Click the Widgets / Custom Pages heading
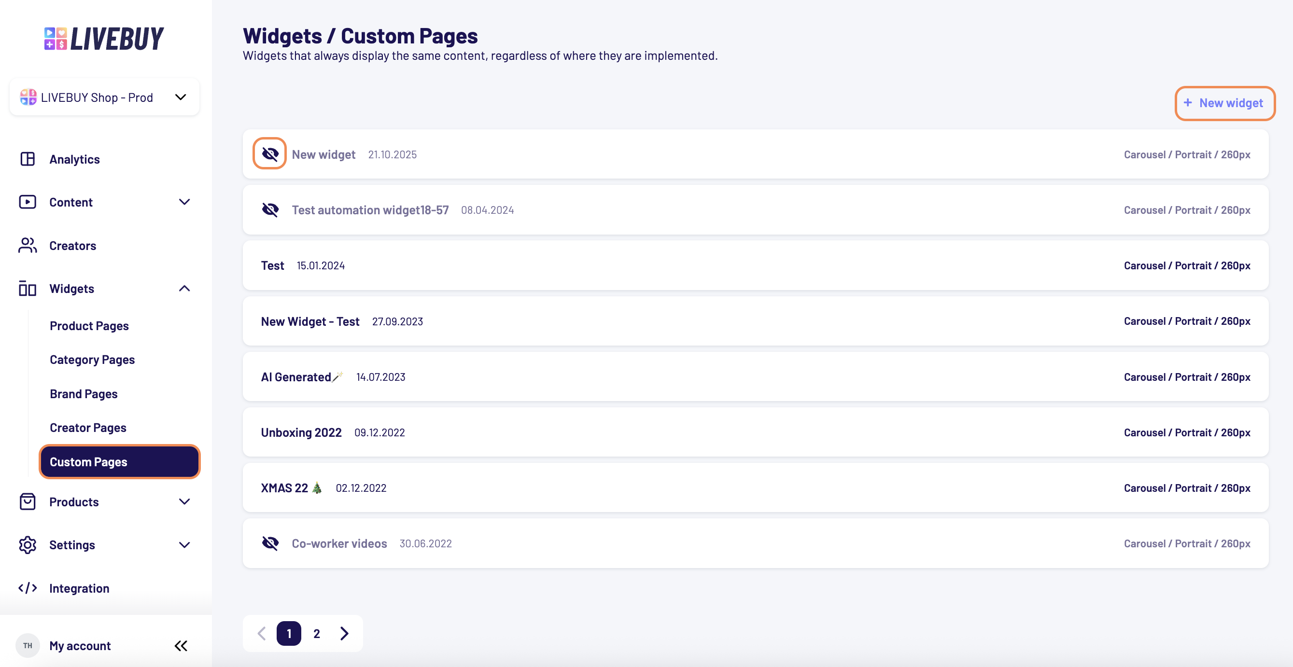 (x=360, y=36)
